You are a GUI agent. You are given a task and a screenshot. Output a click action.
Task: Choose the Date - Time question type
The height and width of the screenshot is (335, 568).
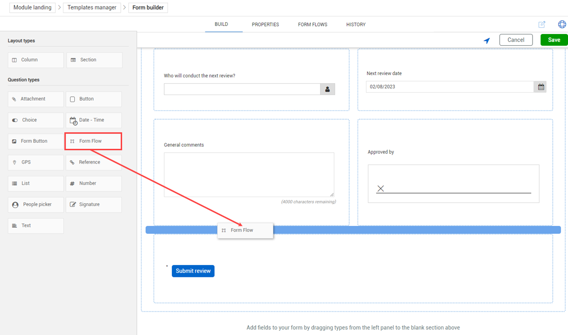93,120
